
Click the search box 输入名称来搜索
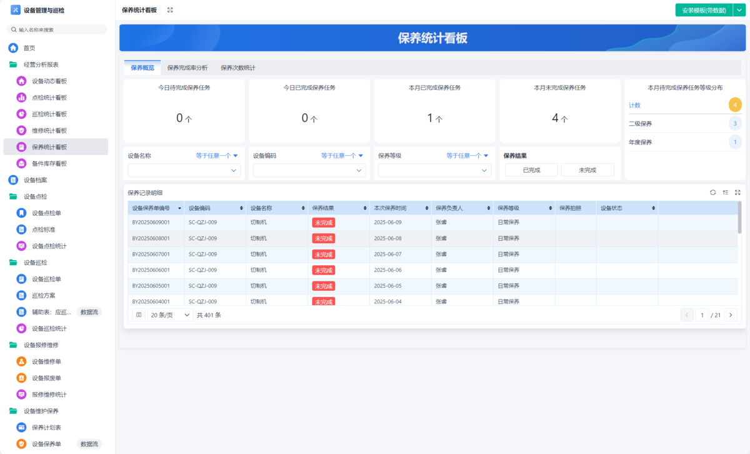pyautogui.click(x=57, y=29)
